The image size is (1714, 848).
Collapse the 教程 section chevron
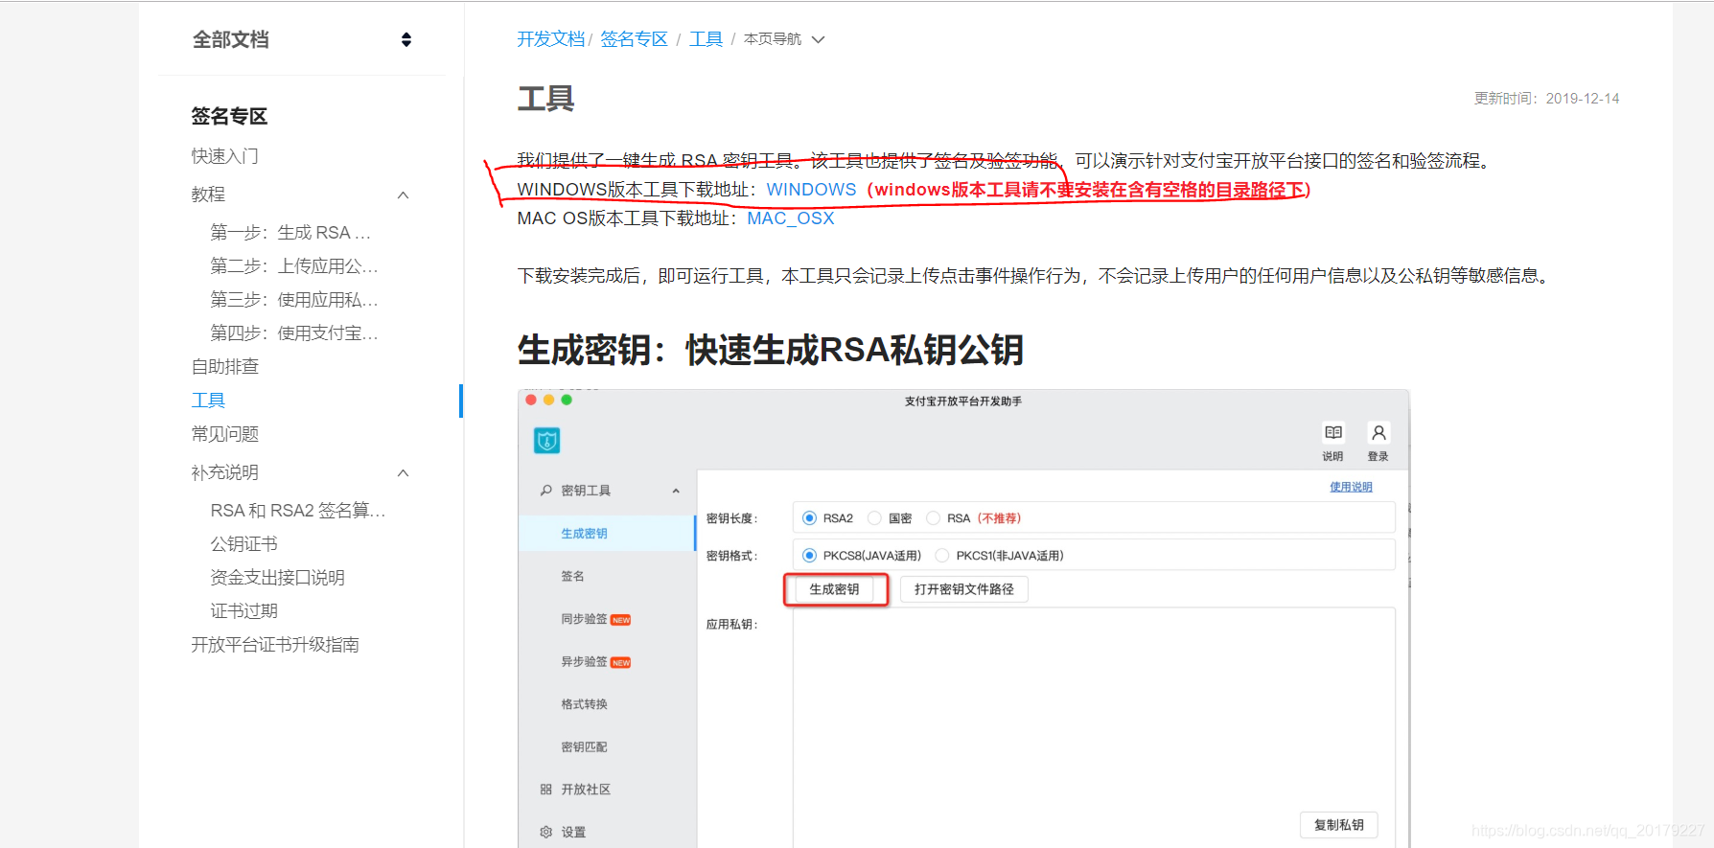tap(404, 195)
